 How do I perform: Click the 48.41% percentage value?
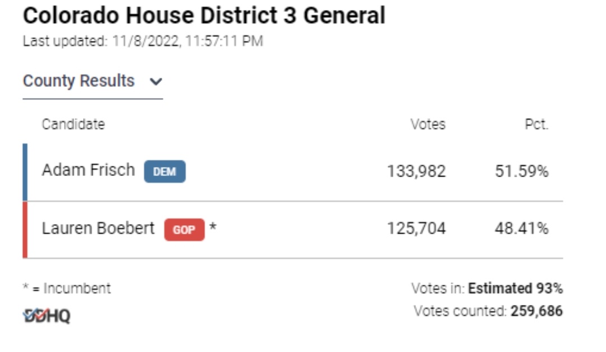click(x=522, y=229)
